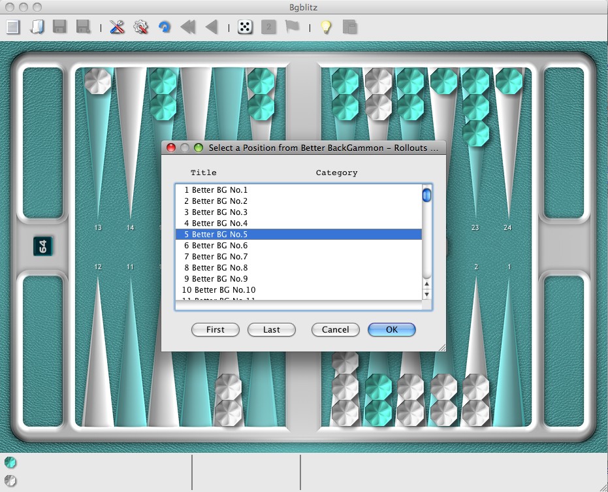Click the double-left rewind arrow icon

tap(188, 27)
